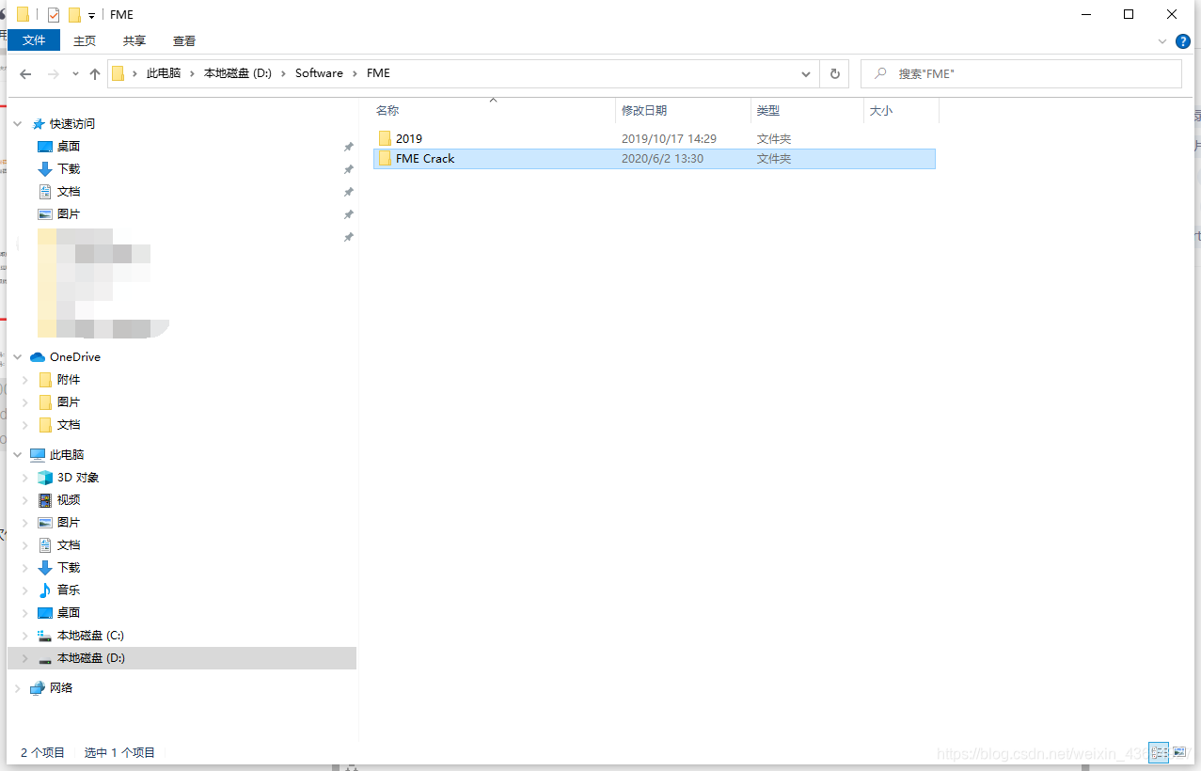The image size is (1201, 771).
Task: Open 图片 under quick access
Action: [69, 214]
